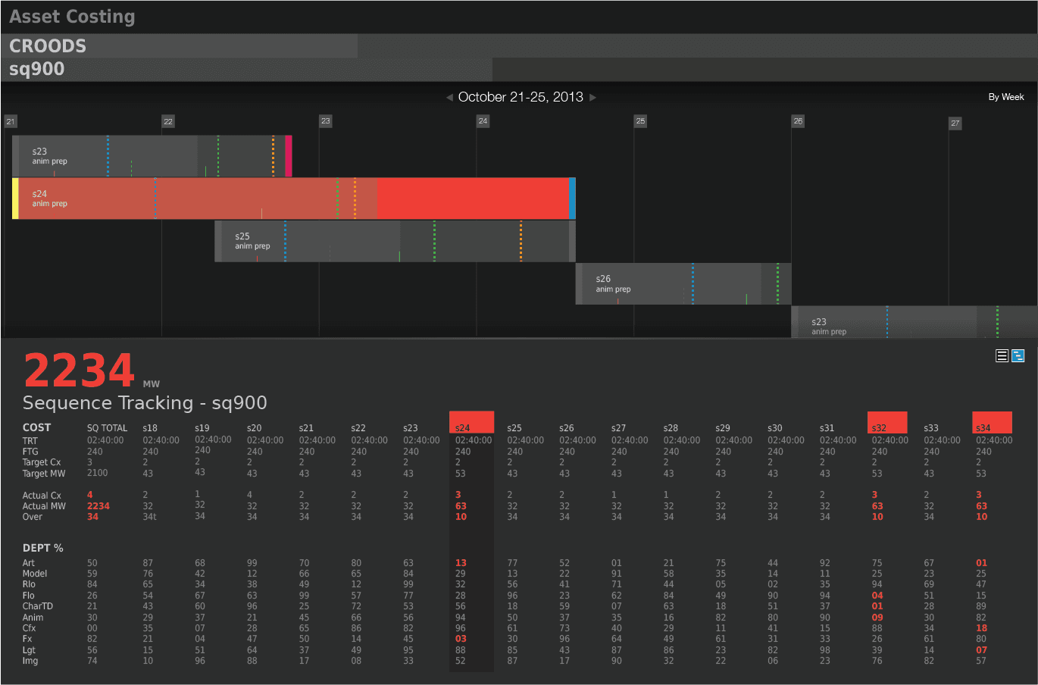
Task: Select the s25 column header in table
Action: [x=514, y=428]
